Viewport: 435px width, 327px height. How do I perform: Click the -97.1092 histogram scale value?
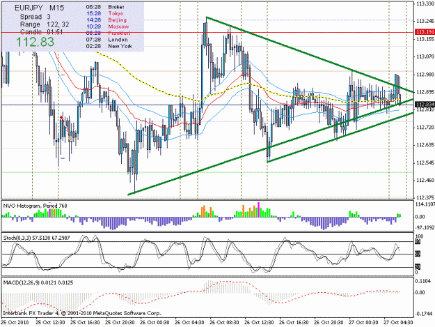[425, 227]
